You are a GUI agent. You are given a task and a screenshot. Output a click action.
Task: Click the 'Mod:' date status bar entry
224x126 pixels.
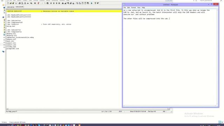tap(138, 111)
